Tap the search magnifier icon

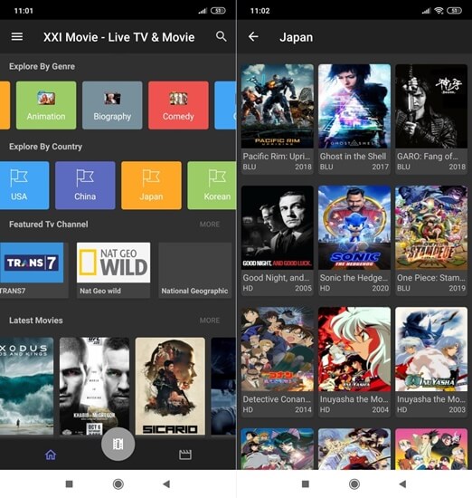tap(222, 36)
